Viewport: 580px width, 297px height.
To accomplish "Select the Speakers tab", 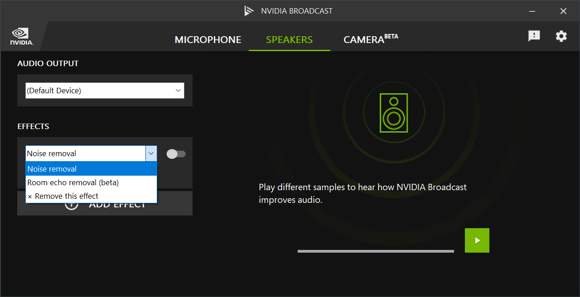I will click(290, 40).
